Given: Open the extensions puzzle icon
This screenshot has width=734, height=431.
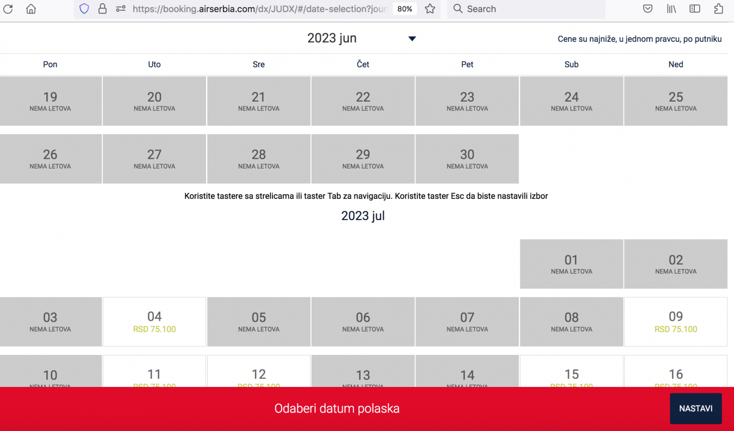Looking at the screenshot, I should click(x=718, y=9).
